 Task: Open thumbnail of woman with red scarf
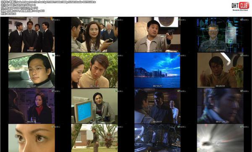[31, 106]
